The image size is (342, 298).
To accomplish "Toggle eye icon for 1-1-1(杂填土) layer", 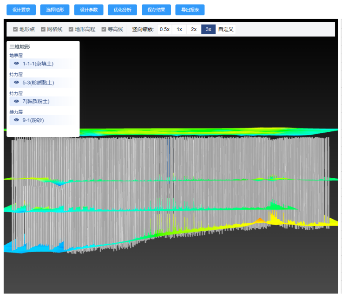I will 17,64.
